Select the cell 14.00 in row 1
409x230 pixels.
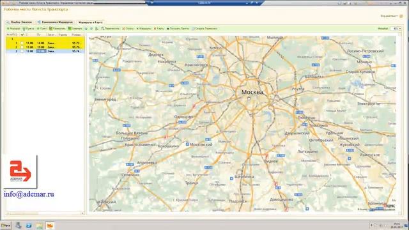point(41,43)
